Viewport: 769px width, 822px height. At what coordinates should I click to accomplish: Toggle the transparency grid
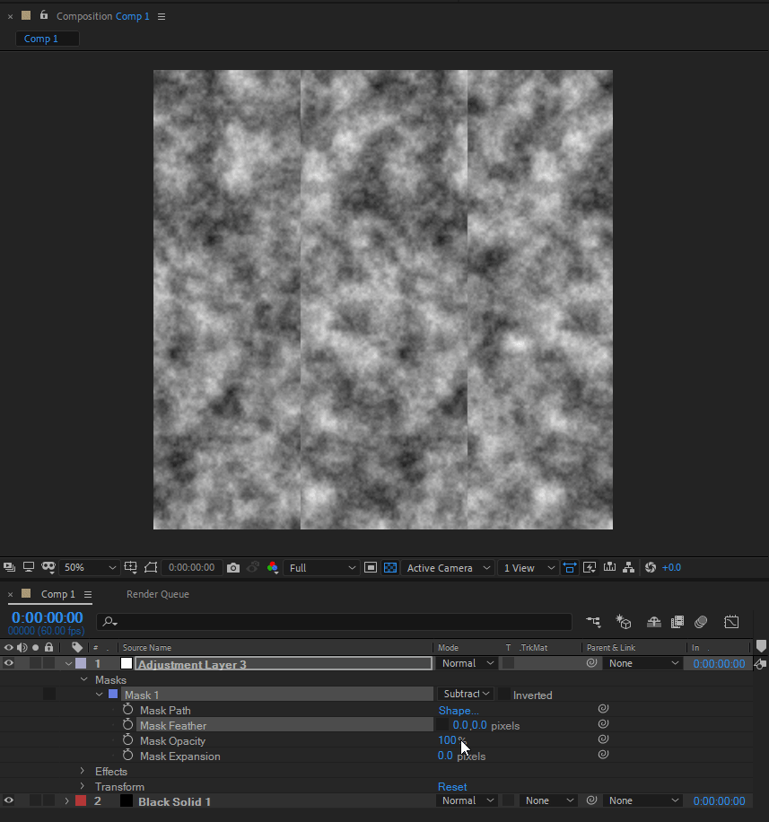389,567
